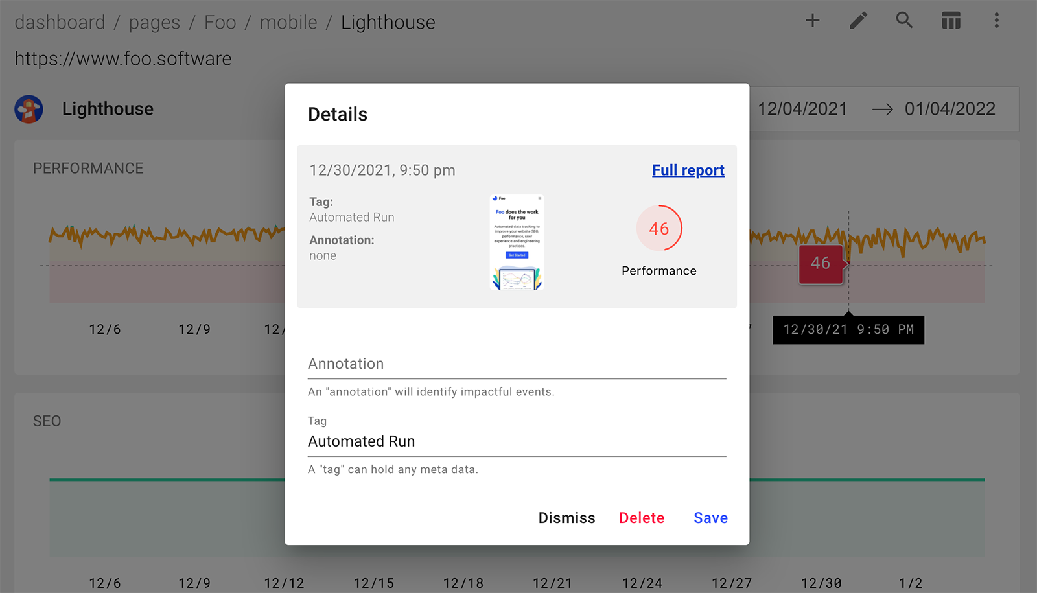Open the Full report link
1037x593 pixels.
click(x=688, y=170)
